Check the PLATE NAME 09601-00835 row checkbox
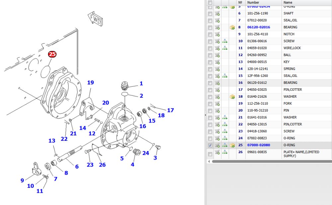This screenshot has width=332, height=205. (210, 154)
